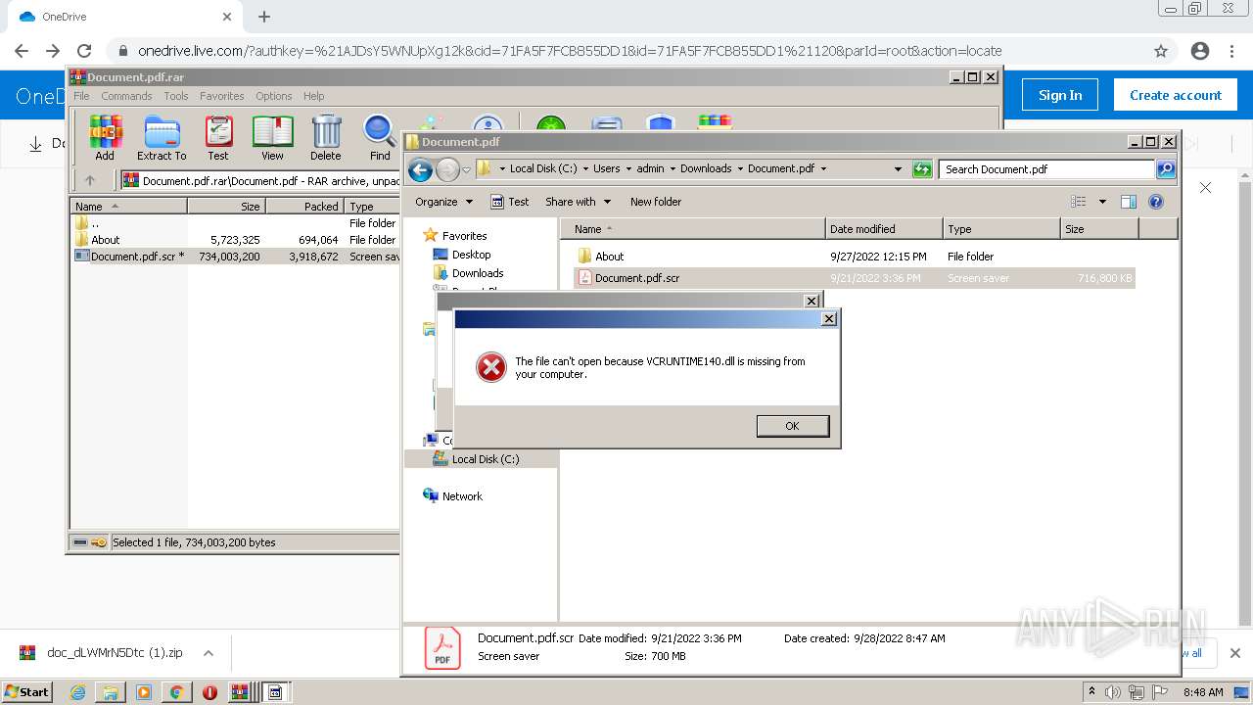This screenshot has width=1253, height=705.
Task: Sort WinRAR list by Packed column
Action: click(x=304, y=207)
